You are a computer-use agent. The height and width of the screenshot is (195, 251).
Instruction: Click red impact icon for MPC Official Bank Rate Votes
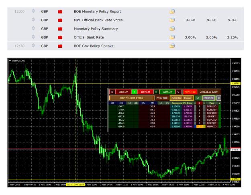click(x=60, y=20)
